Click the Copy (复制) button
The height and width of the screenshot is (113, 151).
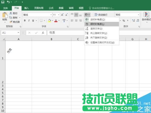tap(14, 17)
